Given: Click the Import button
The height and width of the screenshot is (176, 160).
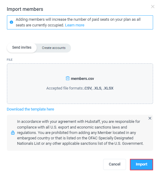Looking at the screenshot, I should (x=141, y=164).
